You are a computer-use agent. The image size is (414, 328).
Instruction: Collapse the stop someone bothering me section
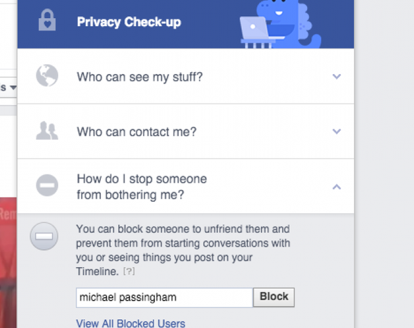337,187
